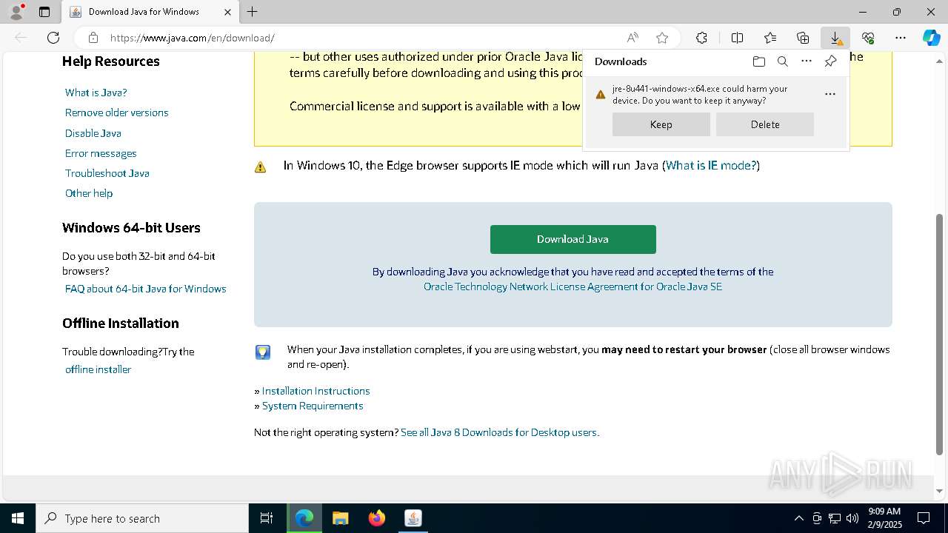Image resolution: width=948 pixels, height=533 pixels.
Task: Open Oracle Technology Network License Agreement link
Action: 573,286
